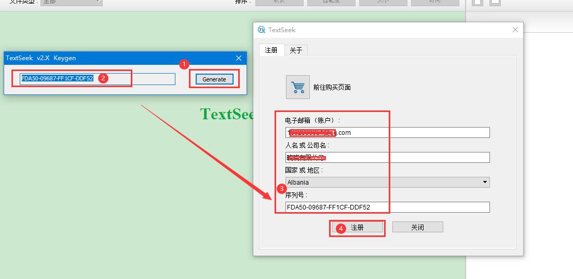Focus the 序列号 serial number field

tap(387, 207)
